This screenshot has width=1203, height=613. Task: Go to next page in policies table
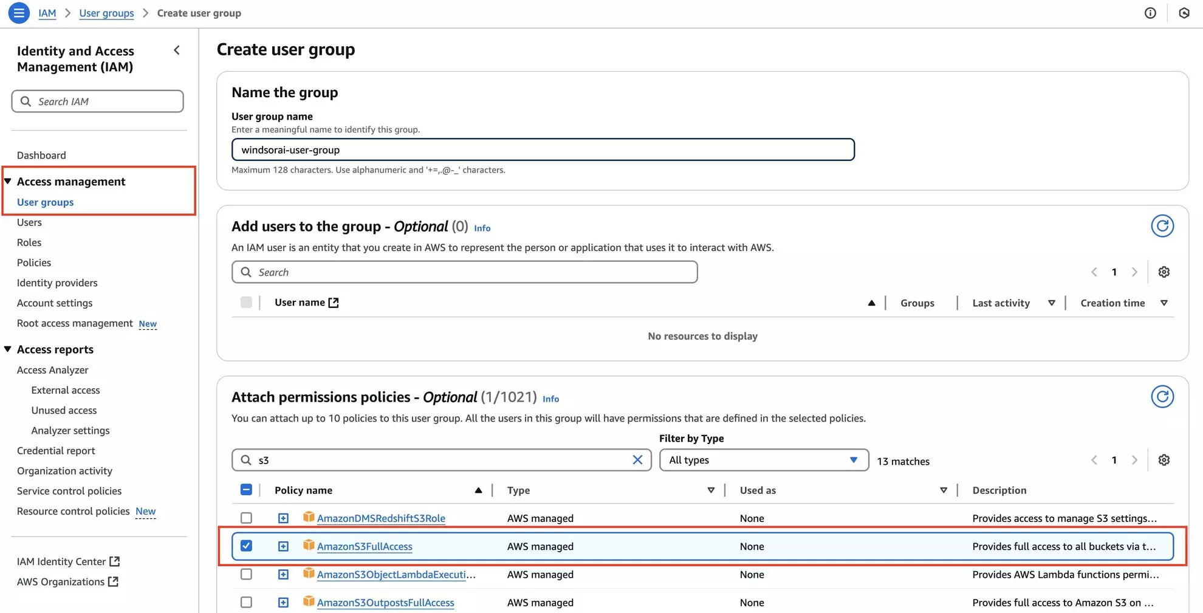coord(1134,460)
